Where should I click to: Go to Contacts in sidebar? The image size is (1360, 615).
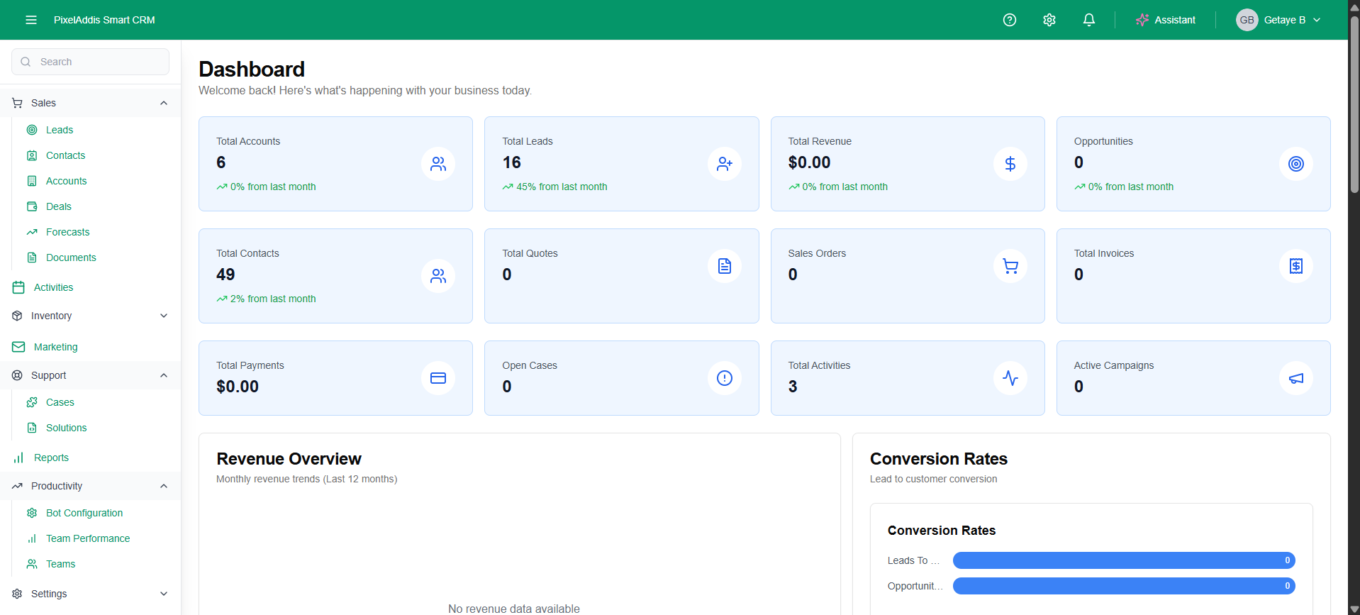point(65,155)
